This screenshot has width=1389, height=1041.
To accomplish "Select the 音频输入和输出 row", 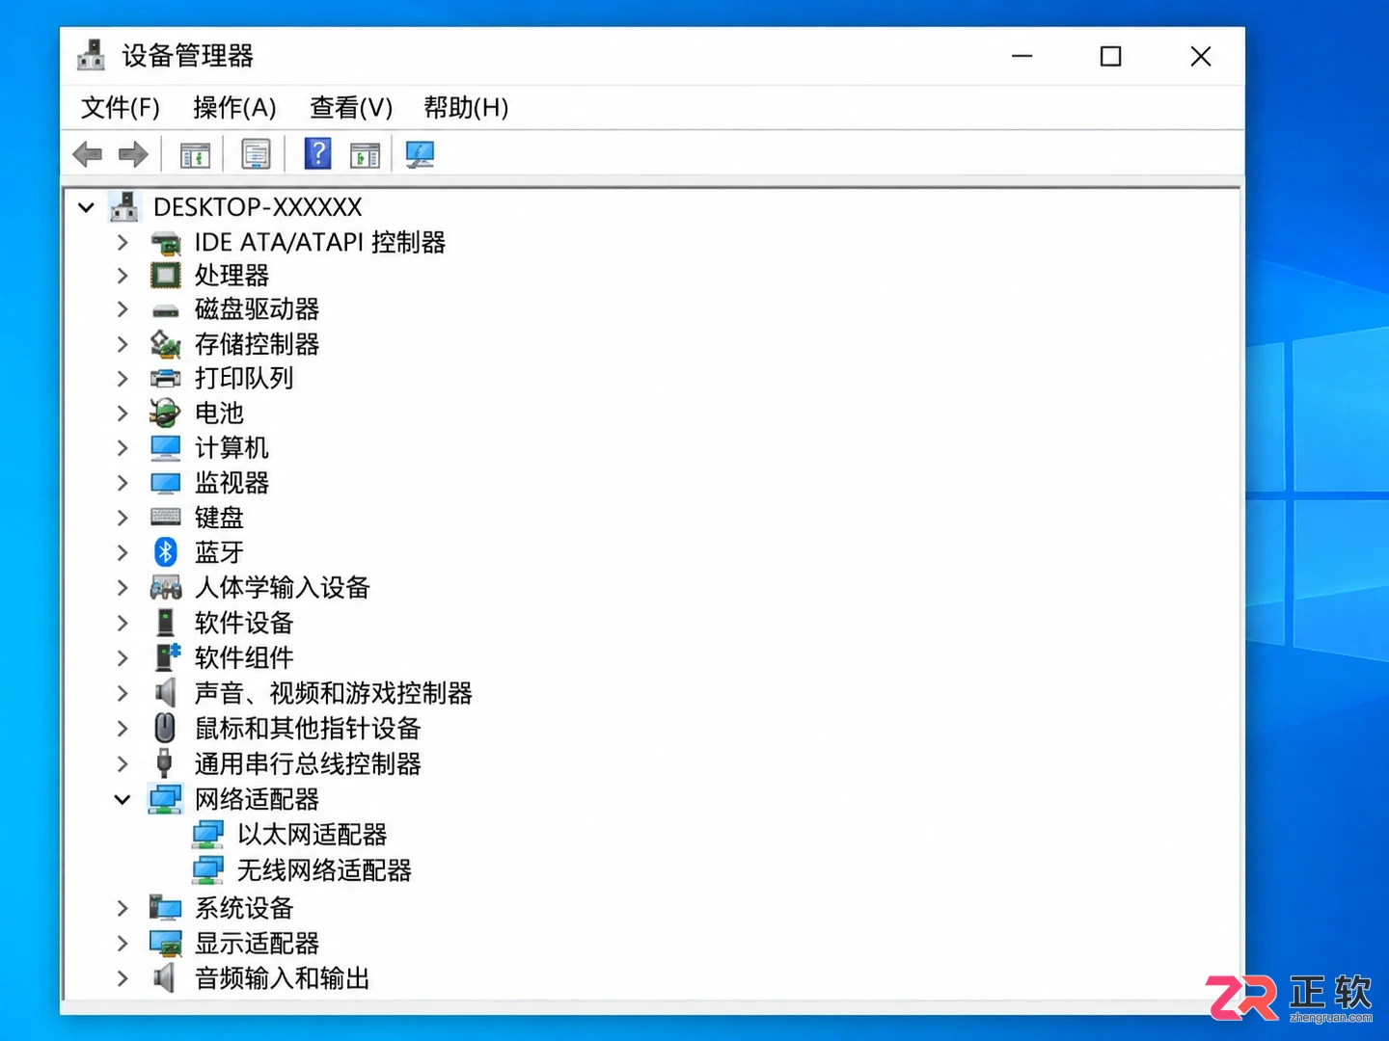I will point(282,978).
